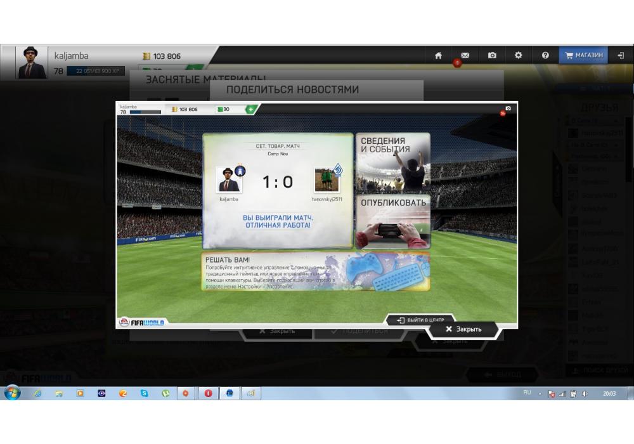Open СВЕДЕНИЯ И СОБЫТИЯ tile
The height and width of the screenshot is (444, 634).
click(393, 162)
